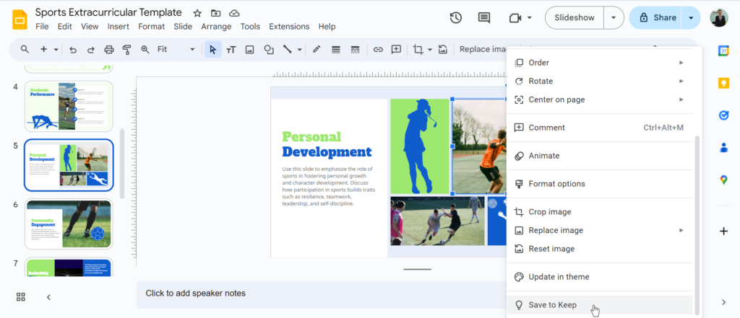Click the Share button

[656, 18]
